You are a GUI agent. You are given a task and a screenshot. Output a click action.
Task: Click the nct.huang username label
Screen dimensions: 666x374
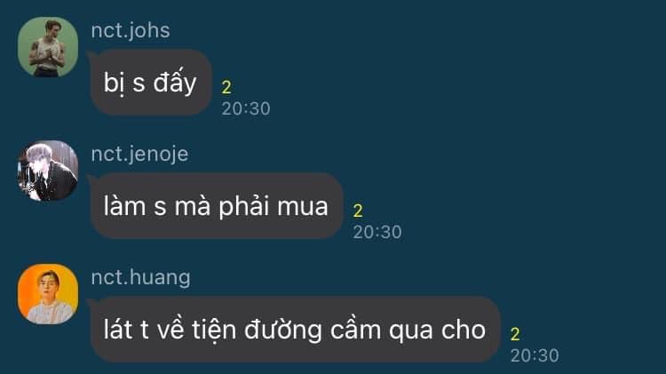[x=140, y=277]
